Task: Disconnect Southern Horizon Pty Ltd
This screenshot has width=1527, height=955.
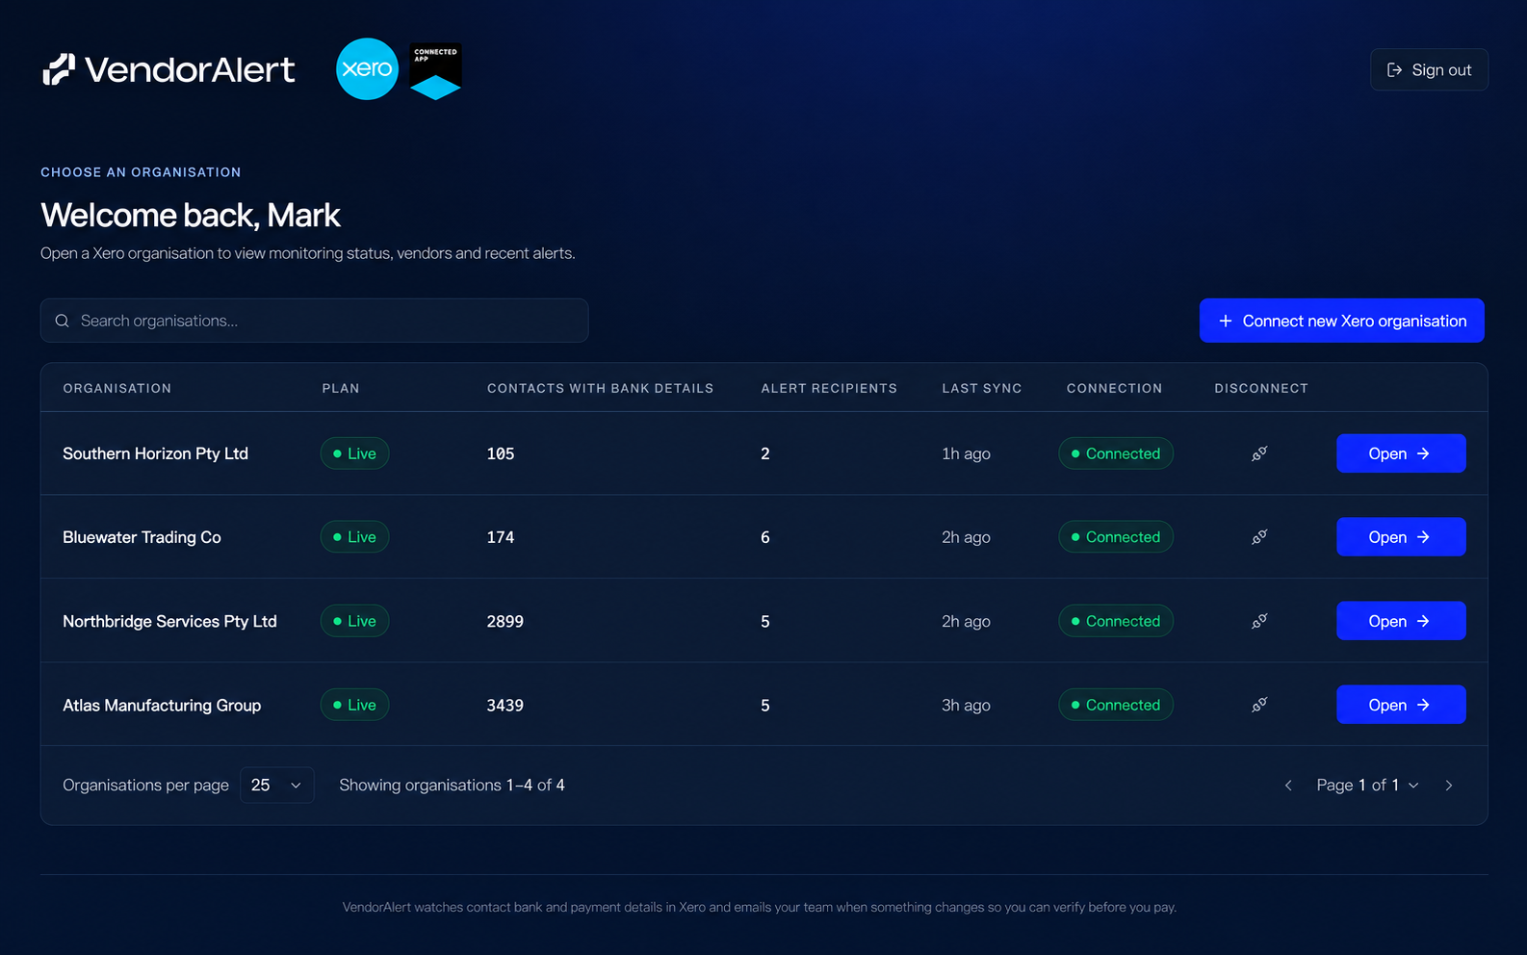Action: [1259, 453]
